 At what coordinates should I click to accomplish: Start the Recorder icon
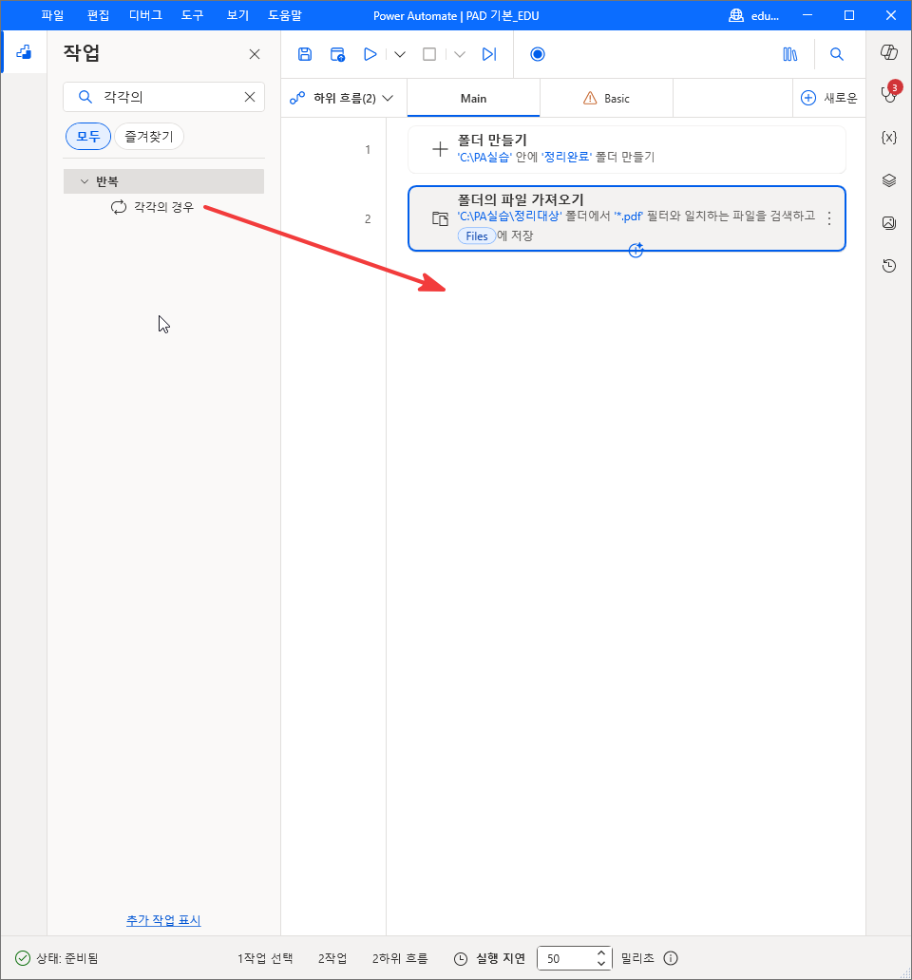pos(538,54)
